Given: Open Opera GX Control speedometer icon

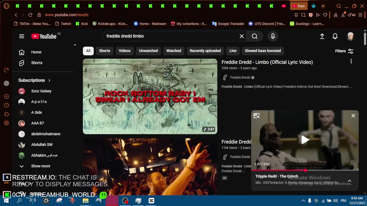Looking at the screenshot, I should (x=6, y=70).
